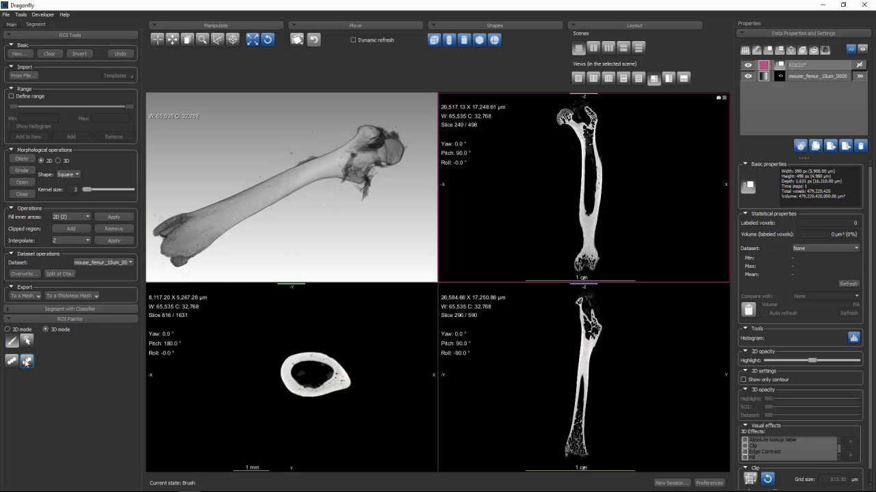Hide the mouse_femur dataset with eye icon
This screenshot has height=492, width=876.
748,77
